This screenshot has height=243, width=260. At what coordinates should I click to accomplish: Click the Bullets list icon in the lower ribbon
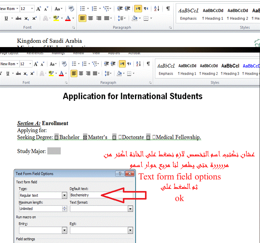coord(74,64)
